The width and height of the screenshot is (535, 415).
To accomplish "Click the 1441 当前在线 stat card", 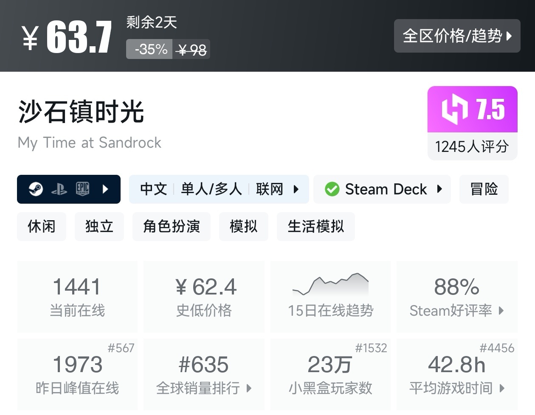I will click(x=77, y=297).
